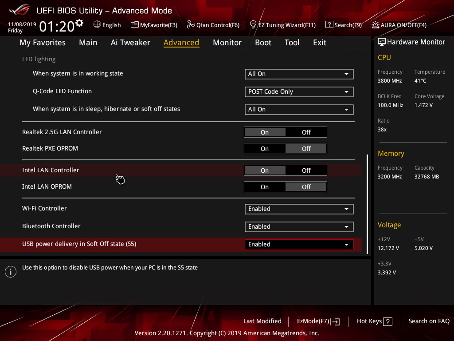Launch EZ Tuning Wizard(F11)
This screenshot has height=341, width=454.
tap(282, 25)
